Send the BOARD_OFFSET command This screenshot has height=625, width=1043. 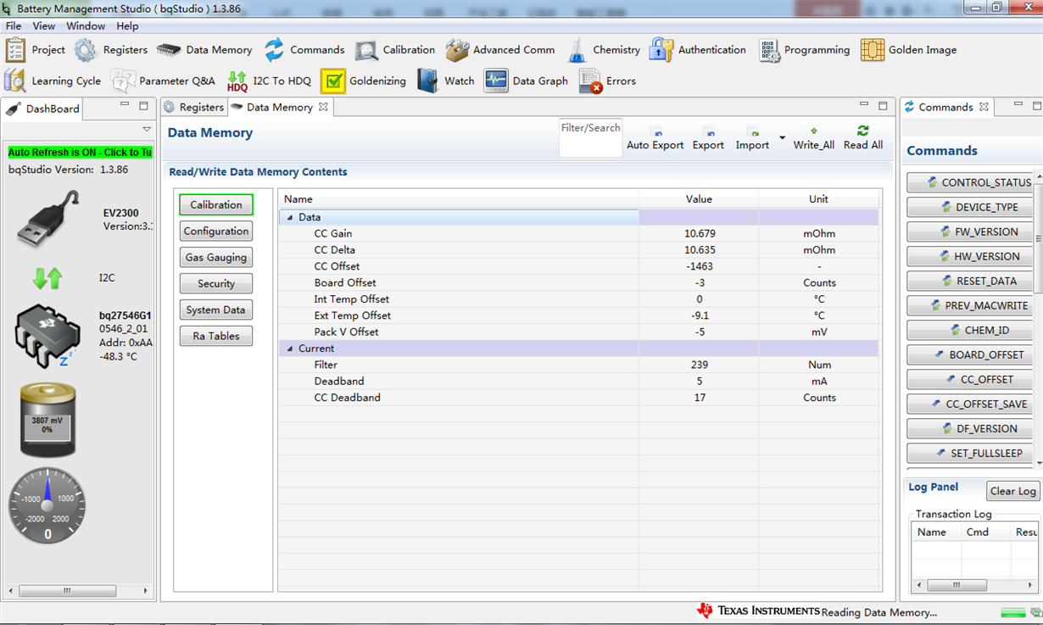pos(969,354)
